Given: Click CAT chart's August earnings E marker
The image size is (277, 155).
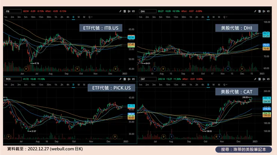Looking at the screenshot, I should pyautogui.click(x=171, y=136).
